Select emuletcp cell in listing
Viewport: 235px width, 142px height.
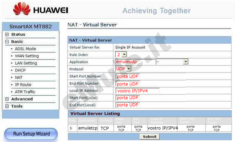(88, 128)
